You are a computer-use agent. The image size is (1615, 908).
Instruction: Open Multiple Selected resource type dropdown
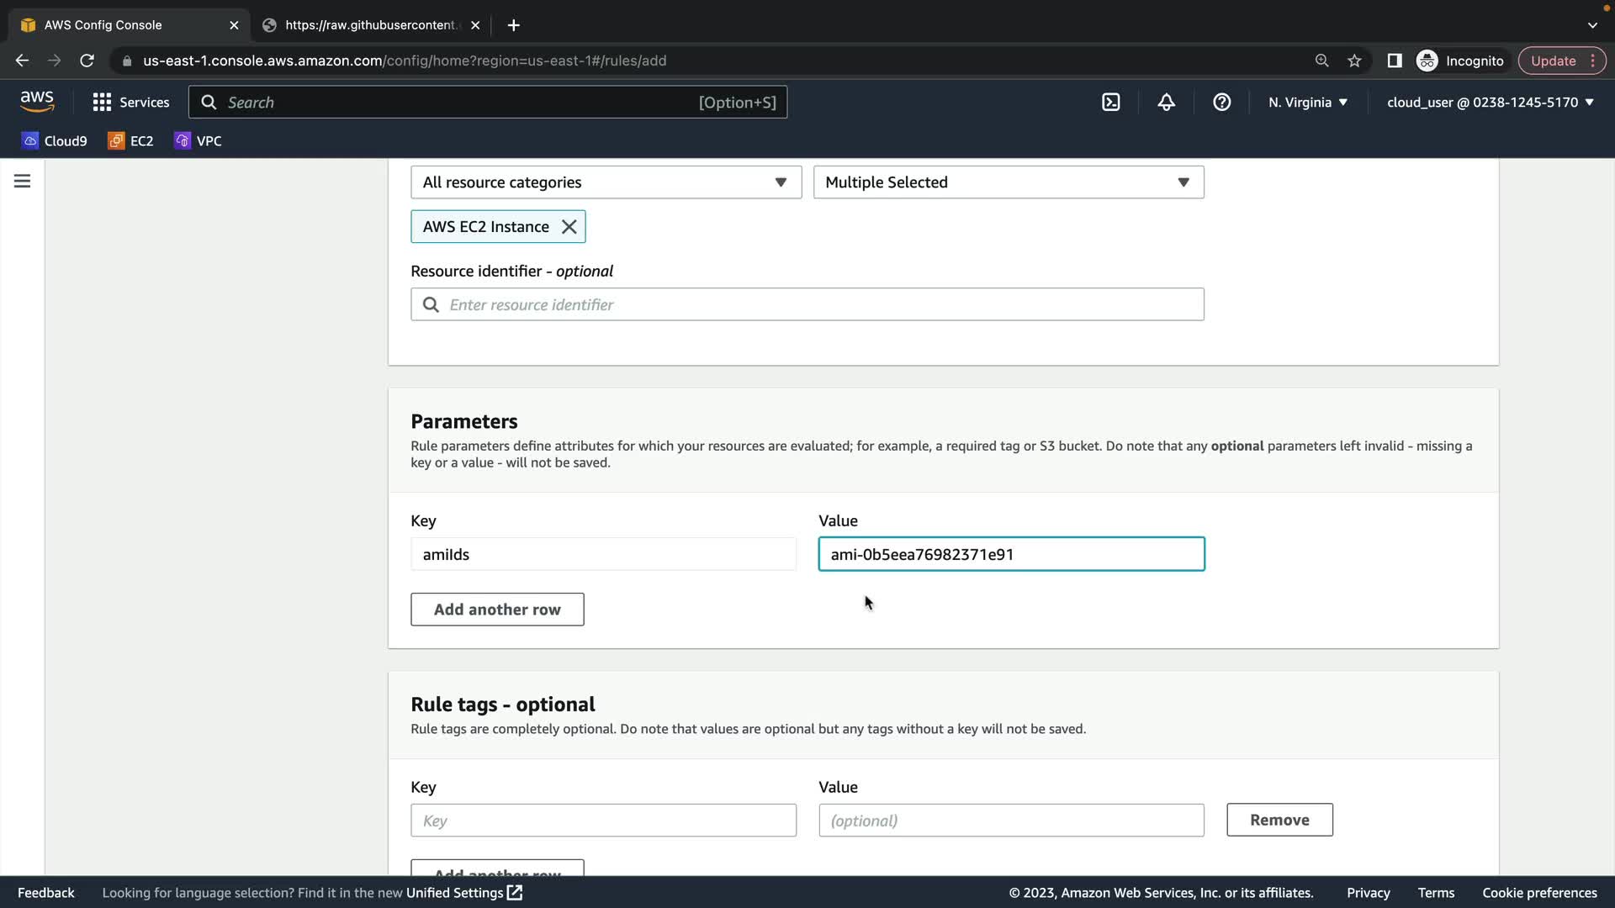click(1008, 182)
